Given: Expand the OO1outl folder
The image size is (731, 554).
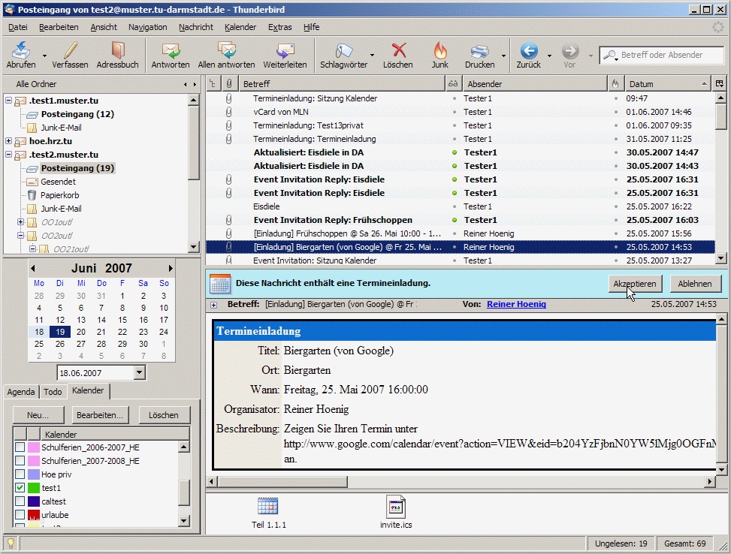Looking at the screenshot, I should [x=20, y=221].
